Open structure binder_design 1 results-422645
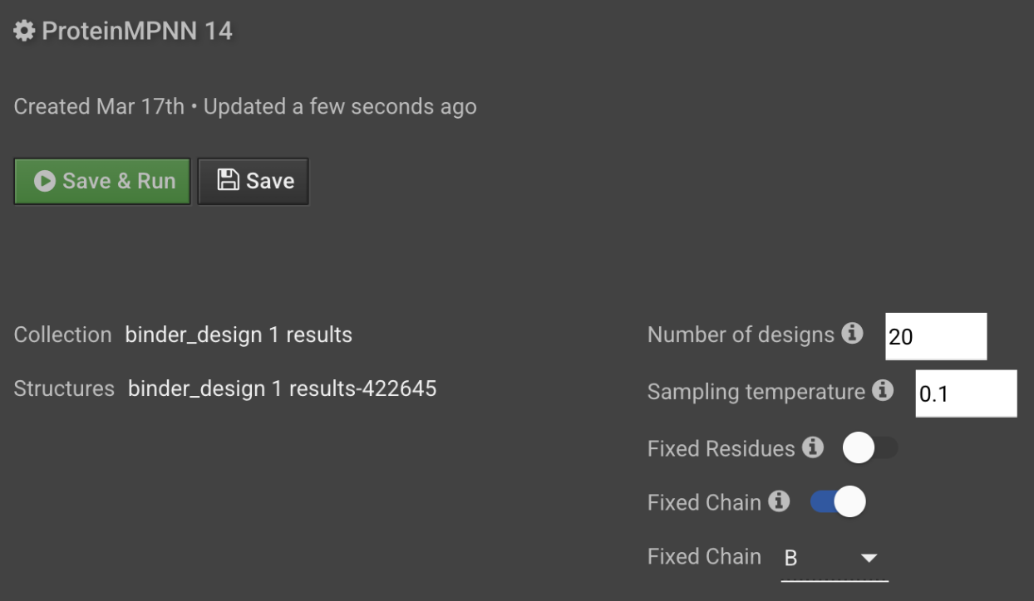This screenshot has height=601, width=1034. [282, 388]
